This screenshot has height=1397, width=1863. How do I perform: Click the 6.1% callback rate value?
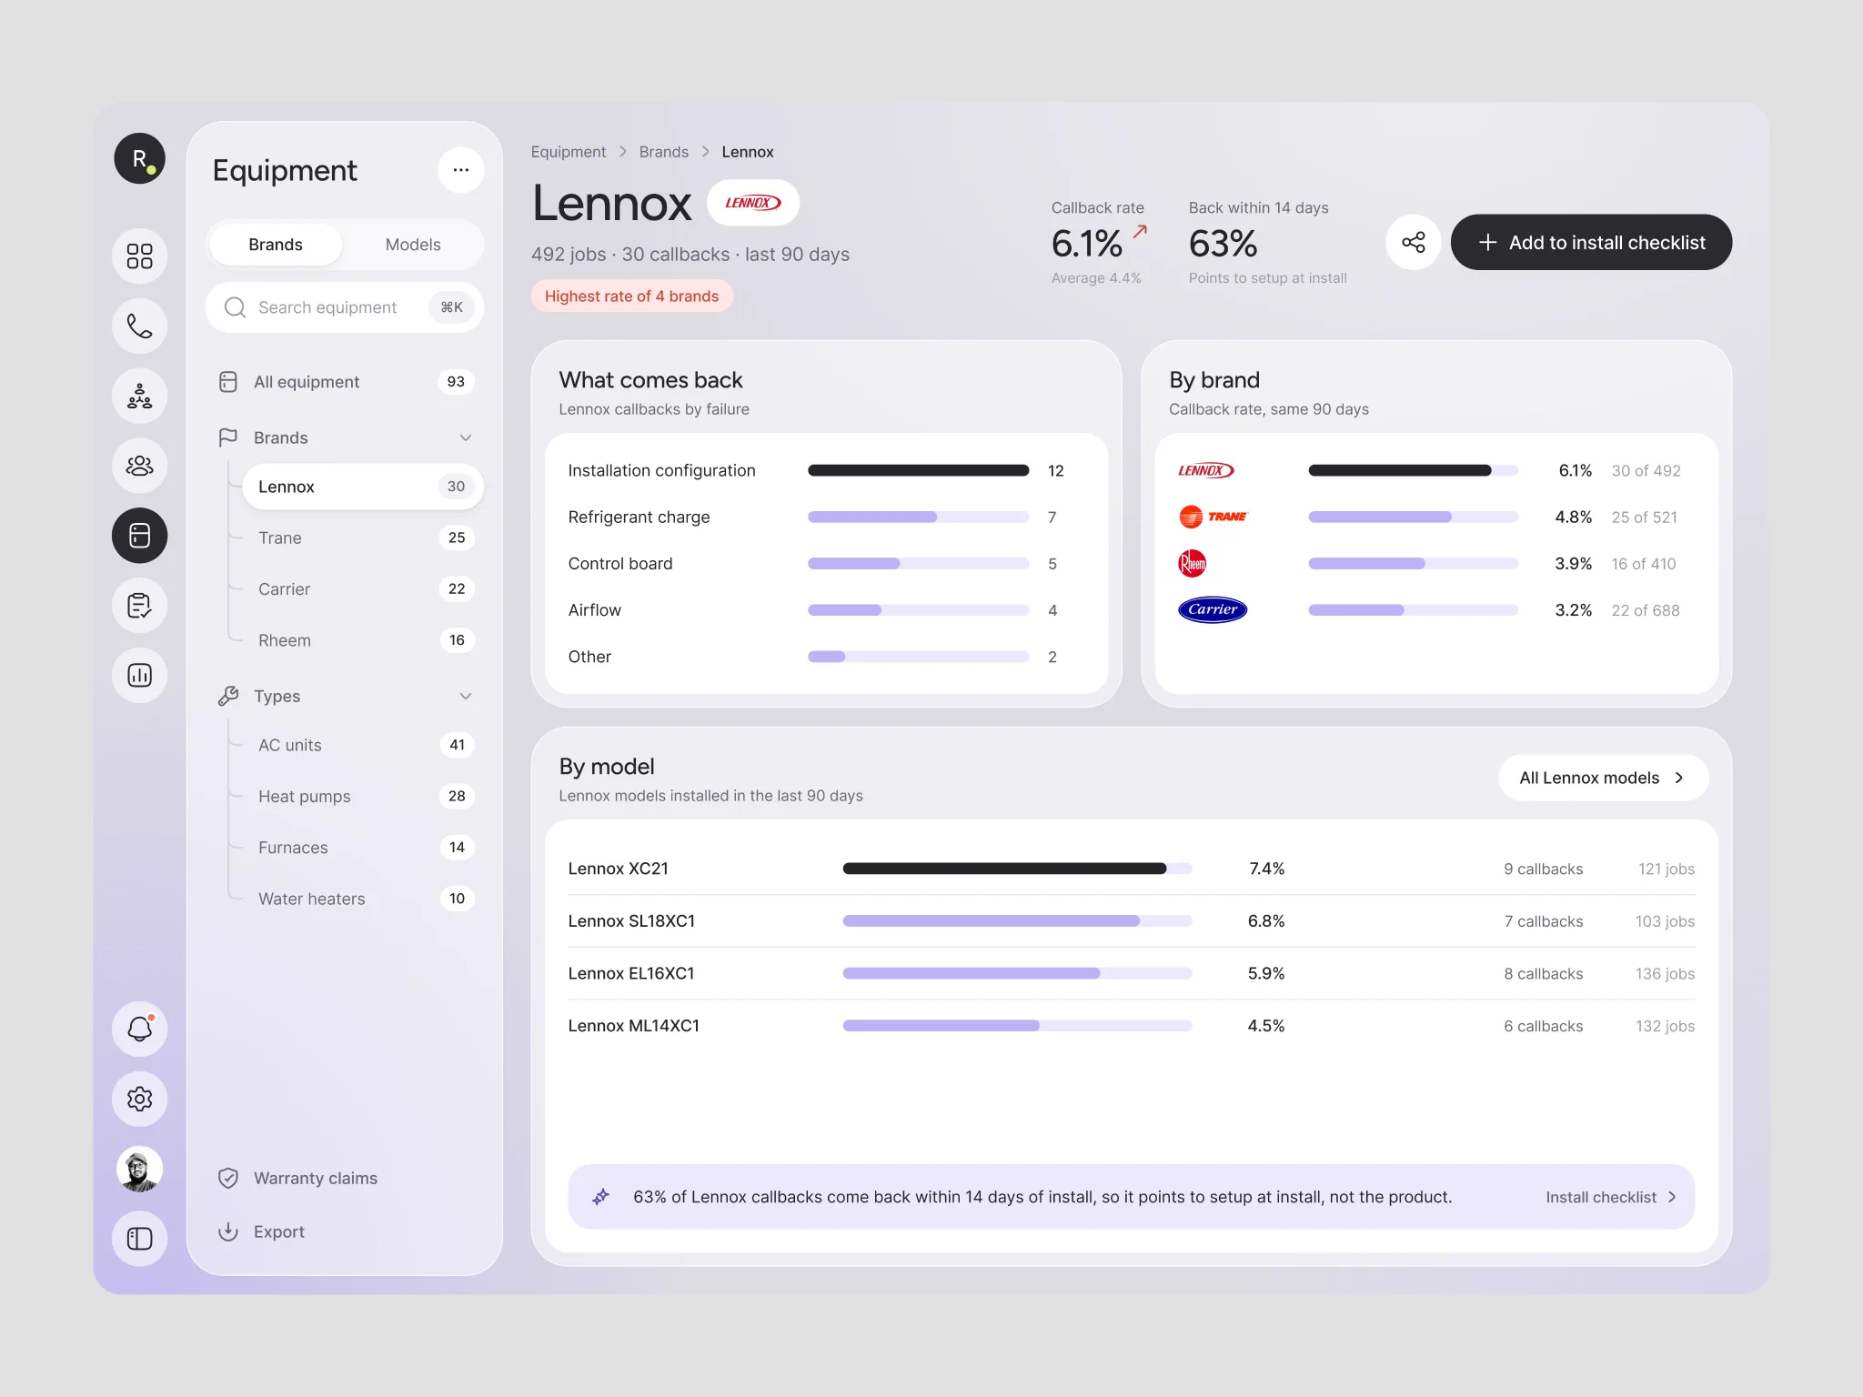pyautogui.click(x=1086, y=244)
